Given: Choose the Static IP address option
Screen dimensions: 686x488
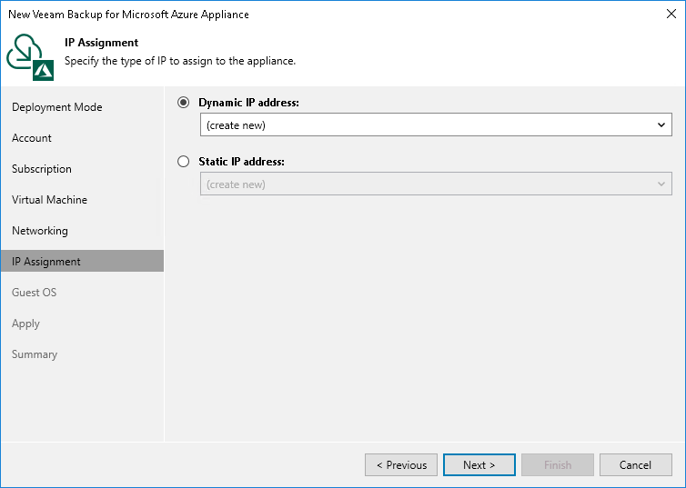Looking at the screenshot, I should 184,162.
